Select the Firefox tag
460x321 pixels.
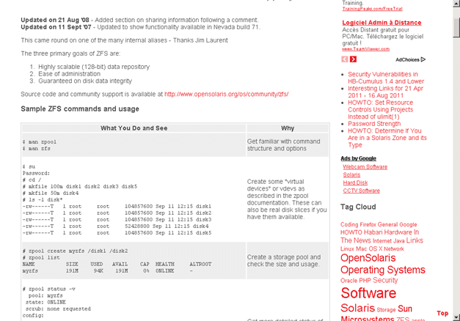click(x=368, y=224)
